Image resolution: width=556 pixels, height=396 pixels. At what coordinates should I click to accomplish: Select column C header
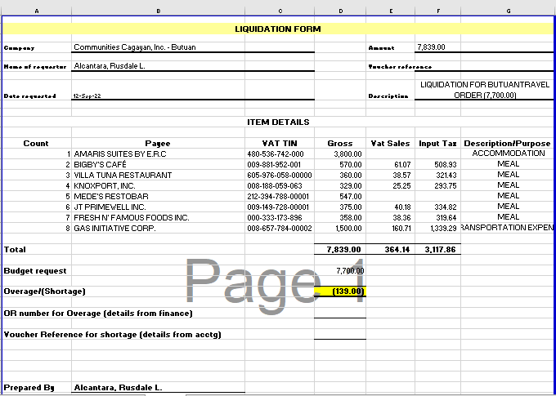click(280, 11)
